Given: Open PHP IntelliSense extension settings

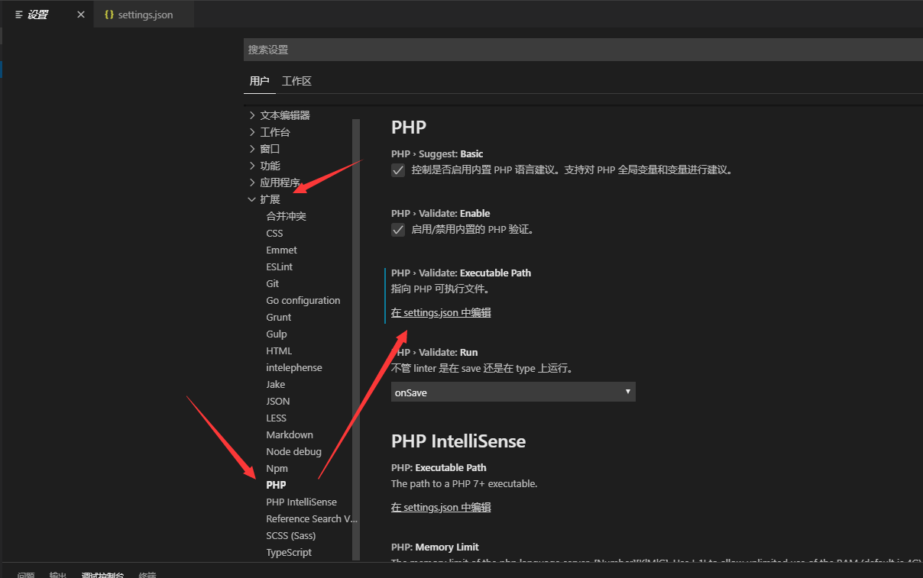Looking at the screenshot, I should point(301,502).
